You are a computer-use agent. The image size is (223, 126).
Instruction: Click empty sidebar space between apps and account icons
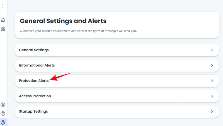(x=3, y=67)
